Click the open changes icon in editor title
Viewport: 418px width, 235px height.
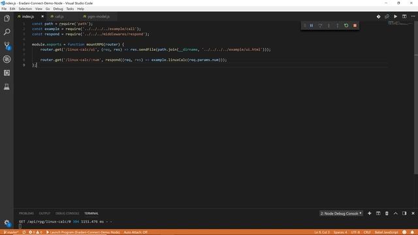[x=387, y=16]
